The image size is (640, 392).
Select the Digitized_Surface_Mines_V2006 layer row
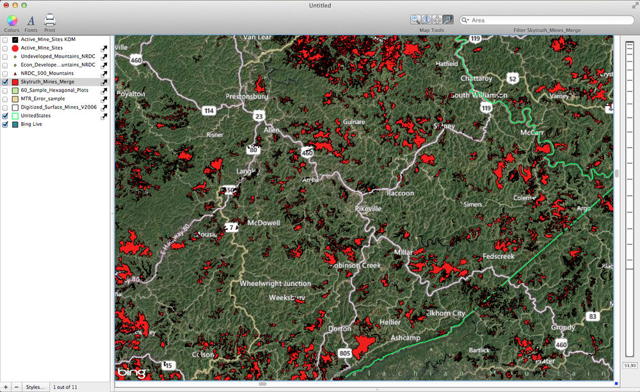pos(58,107)
